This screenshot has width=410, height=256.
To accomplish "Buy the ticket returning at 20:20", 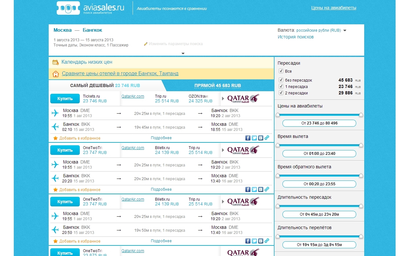I will coord(65,150).
